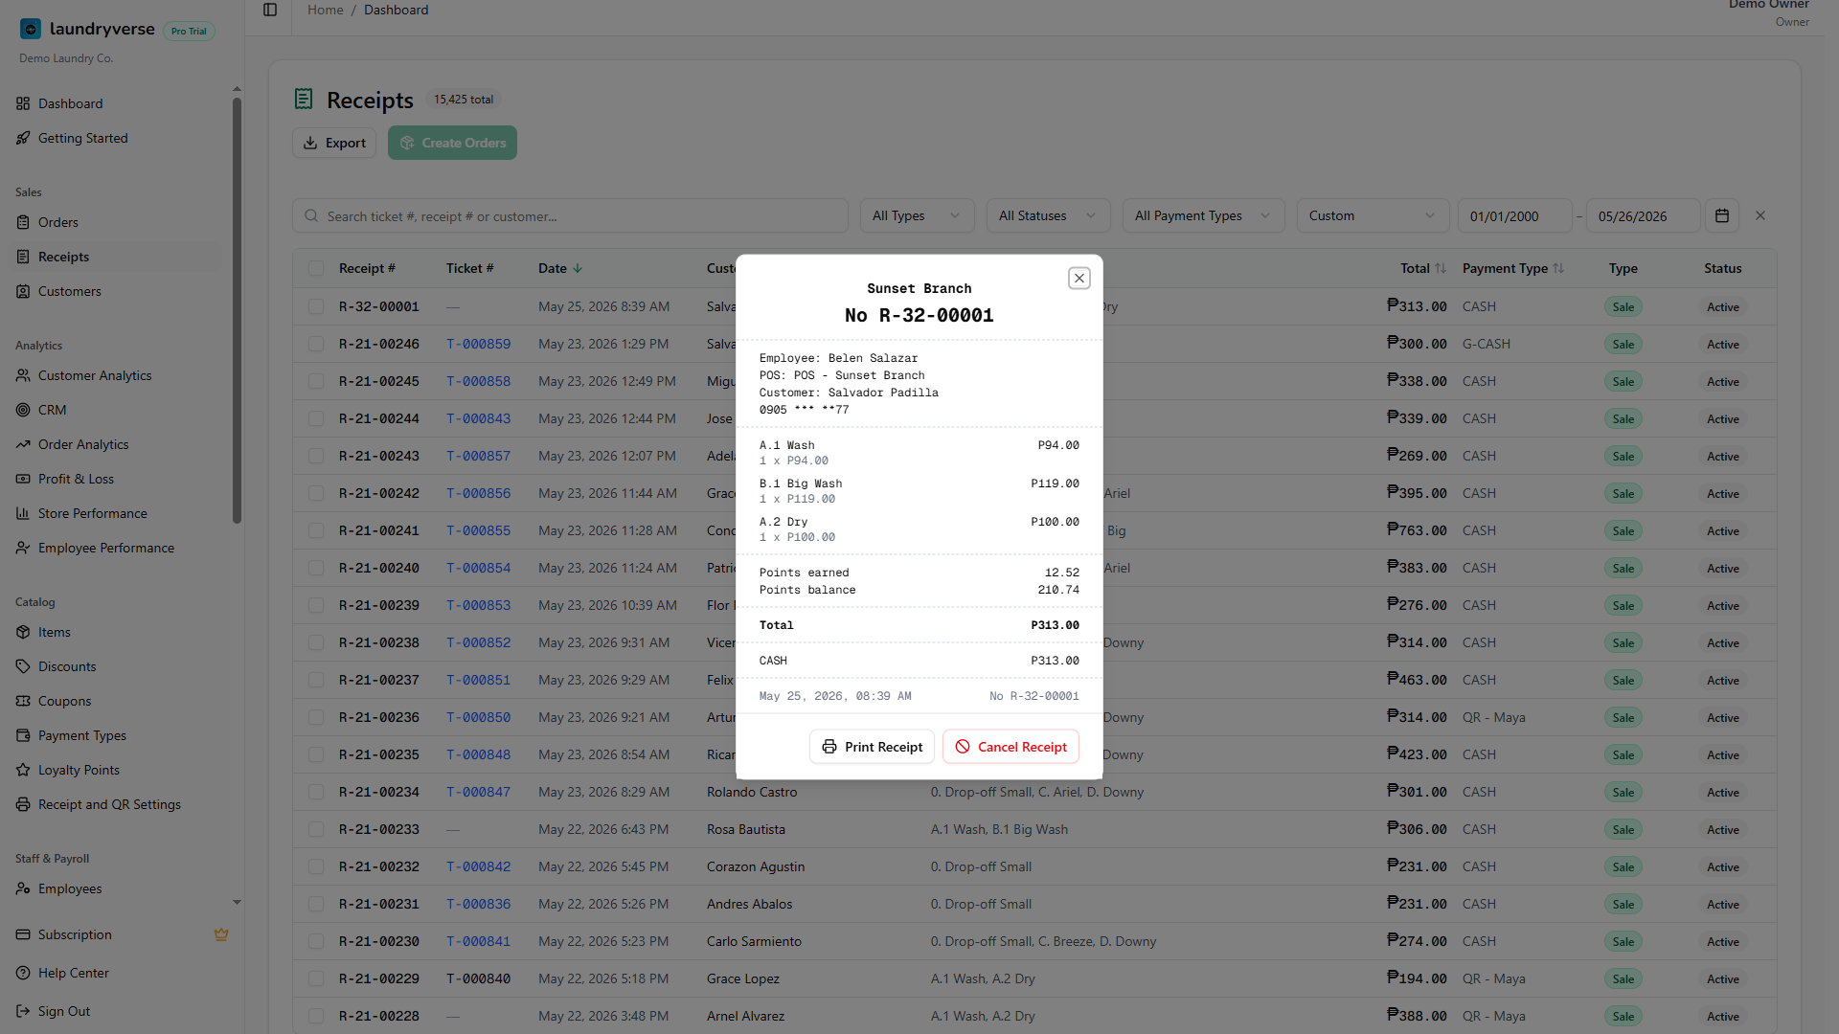Sort by the Total column header
Screen dimensions: 1839x1034
(1423, 268)
